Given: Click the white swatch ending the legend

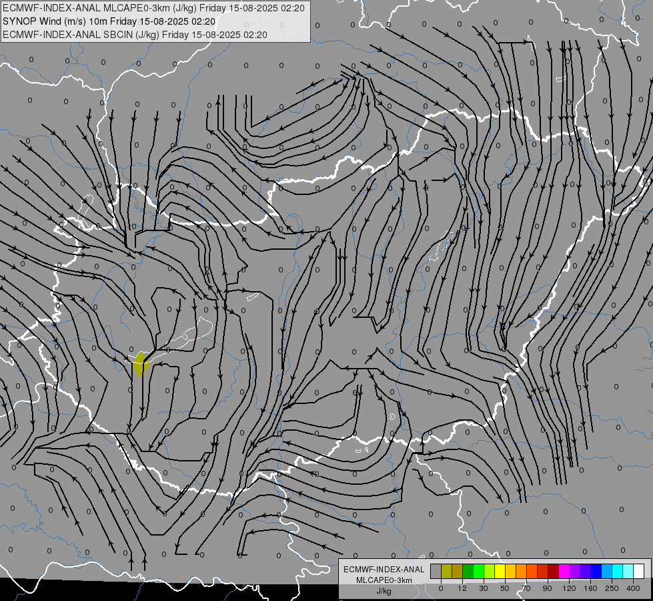Looking at the screenshot, I should click(639, 571).
